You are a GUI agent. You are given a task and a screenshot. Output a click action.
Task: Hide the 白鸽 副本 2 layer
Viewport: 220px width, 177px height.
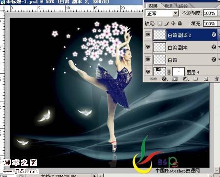[x=148, y=35]
